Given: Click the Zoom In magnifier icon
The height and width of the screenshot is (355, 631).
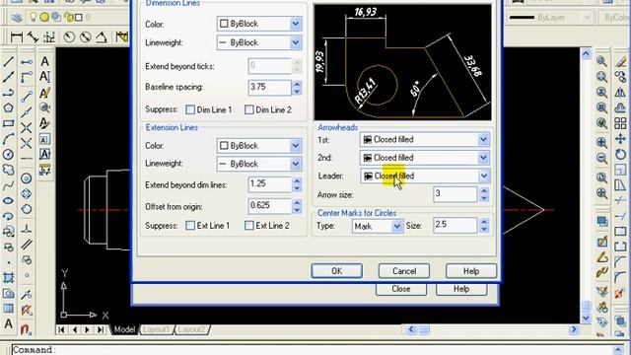Looking at the screenshot, I should tap(601, 142).
